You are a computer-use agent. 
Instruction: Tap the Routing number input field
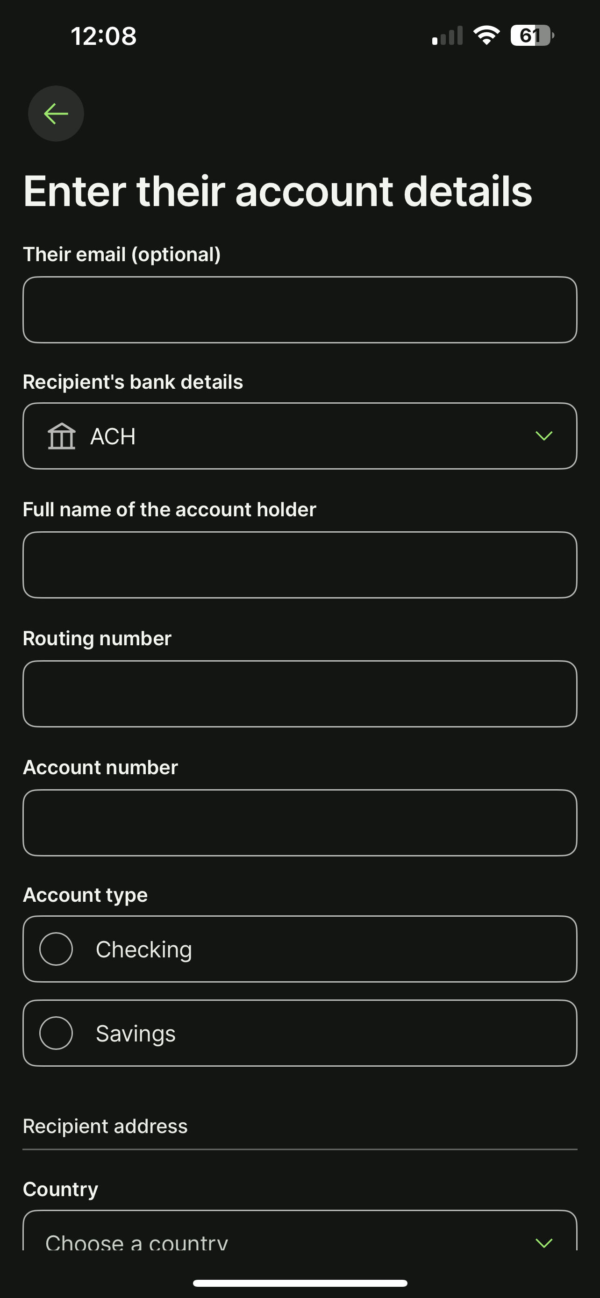tap(300, 694)
